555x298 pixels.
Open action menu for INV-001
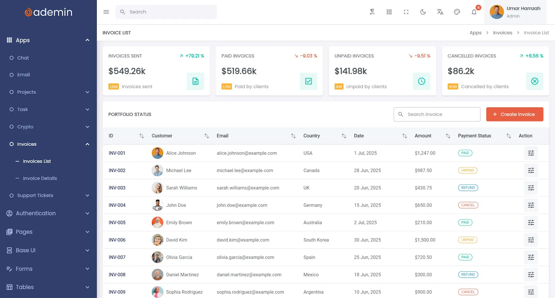pos(531,153)
